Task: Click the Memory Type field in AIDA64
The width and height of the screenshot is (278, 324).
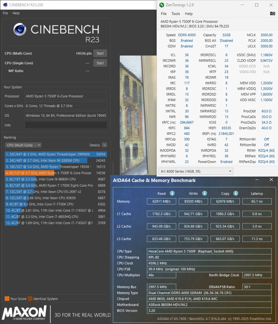Action: [x=209, y=293]
